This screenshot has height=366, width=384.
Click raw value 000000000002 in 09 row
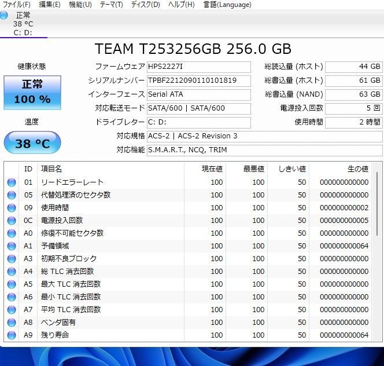point(344,208)
